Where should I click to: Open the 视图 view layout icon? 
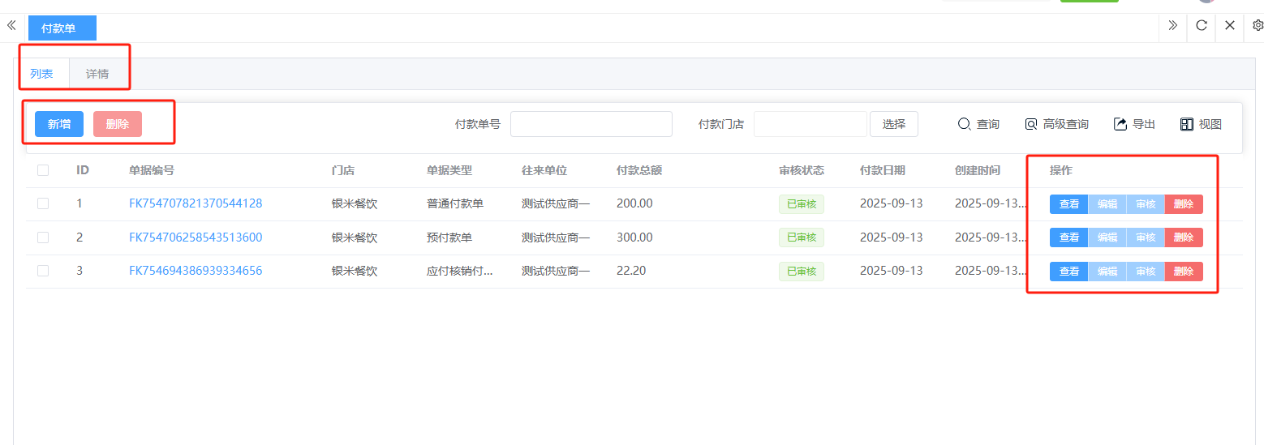click(x=1187, y=124)
